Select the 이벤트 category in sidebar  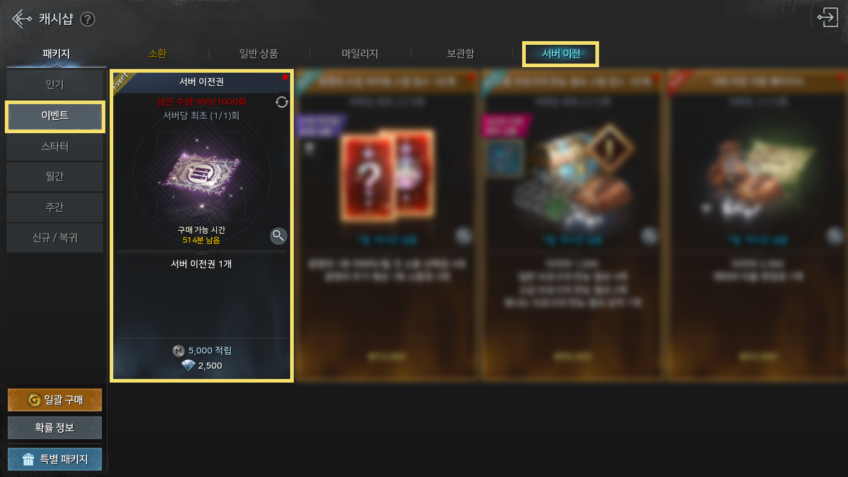click(55, 116)
